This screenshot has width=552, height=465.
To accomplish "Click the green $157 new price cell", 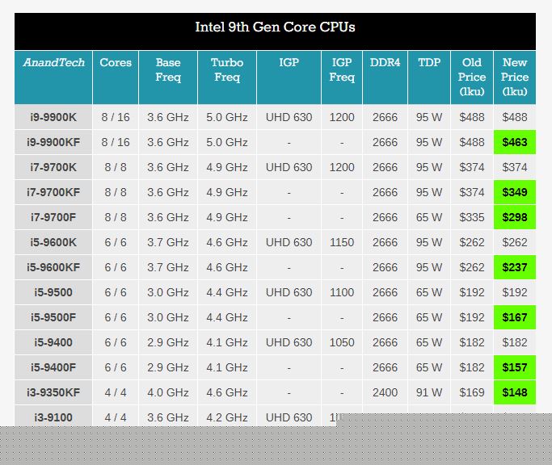I will pos(515,367).
